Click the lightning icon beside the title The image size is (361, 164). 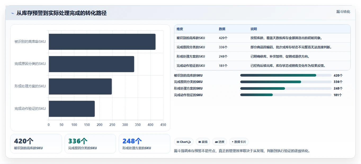[12, 13]
